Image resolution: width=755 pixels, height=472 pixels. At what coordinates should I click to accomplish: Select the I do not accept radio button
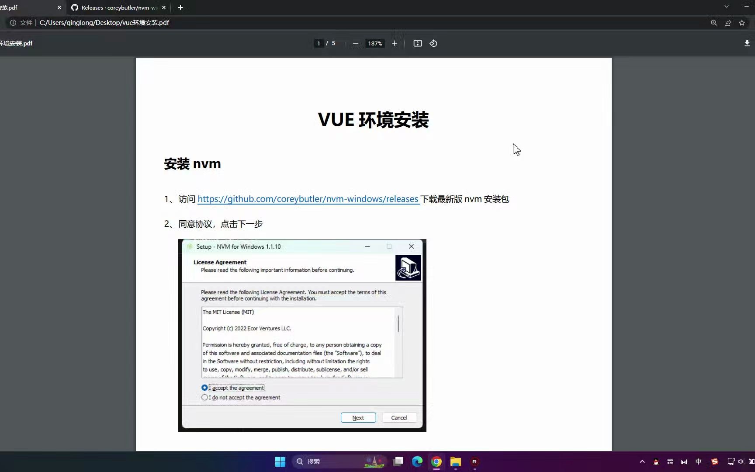204,397
